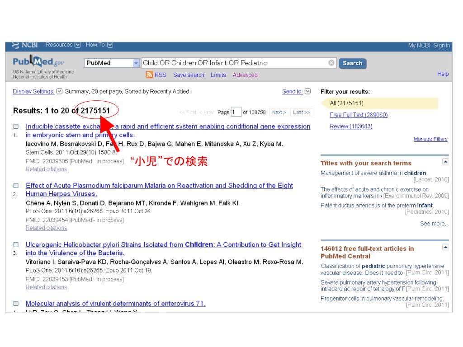Click the 'of 108758' page total text

click(254, 112)
